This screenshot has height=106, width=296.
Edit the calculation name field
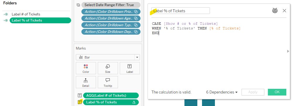coord(181,11)
